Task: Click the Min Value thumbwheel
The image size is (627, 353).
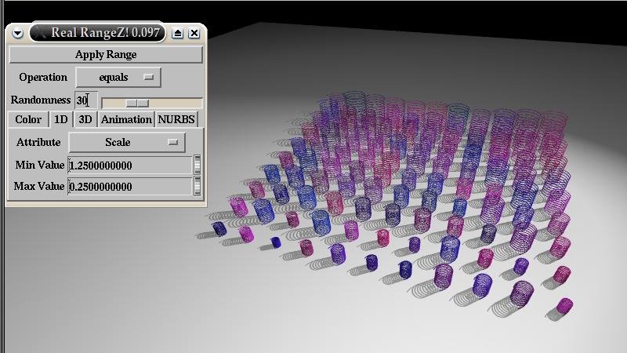Action: (x=198, y=165)
